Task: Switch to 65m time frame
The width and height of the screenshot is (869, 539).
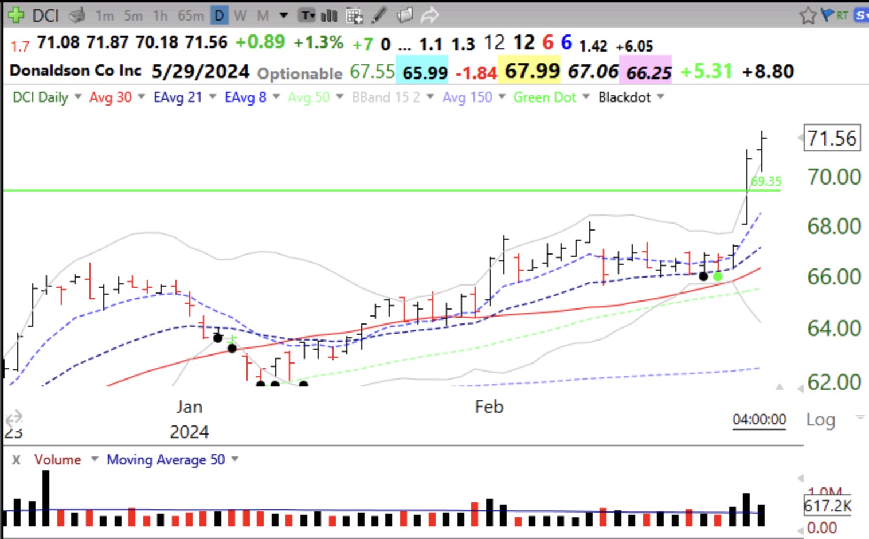Action: tap(190, 16)
